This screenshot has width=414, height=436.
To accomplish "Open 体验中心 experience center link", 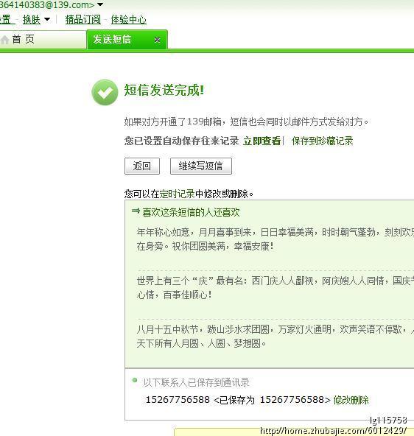I will coord(128,20).
